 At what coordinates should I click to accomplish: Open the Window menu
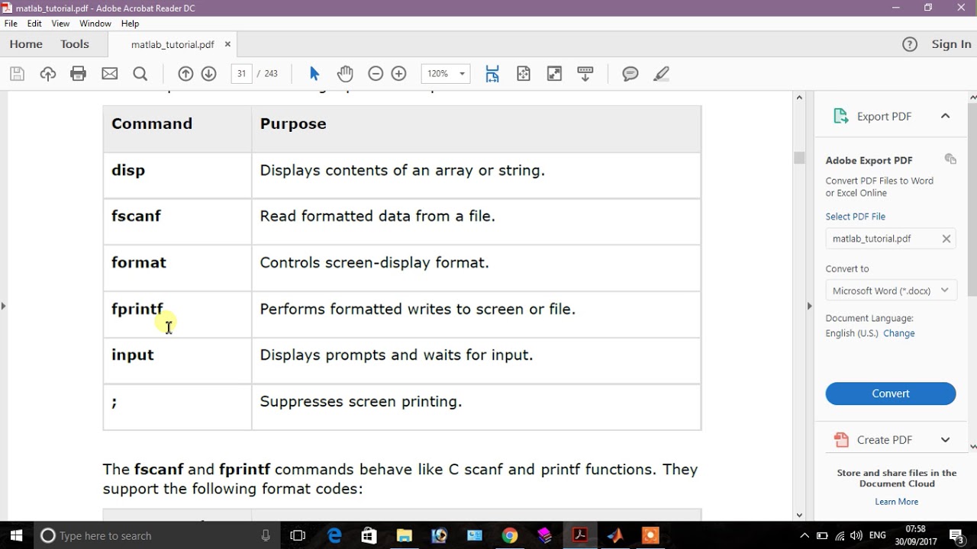tap(95, 24)
